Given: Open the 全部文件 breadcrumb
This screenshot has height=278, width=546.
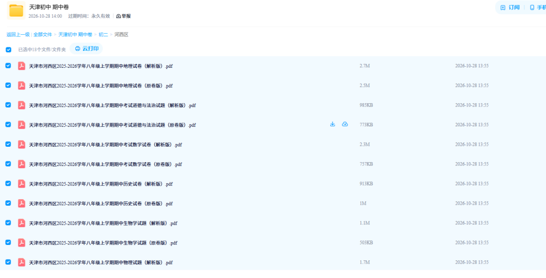Looking at the screenshot, I should click(x=43, y=34).
